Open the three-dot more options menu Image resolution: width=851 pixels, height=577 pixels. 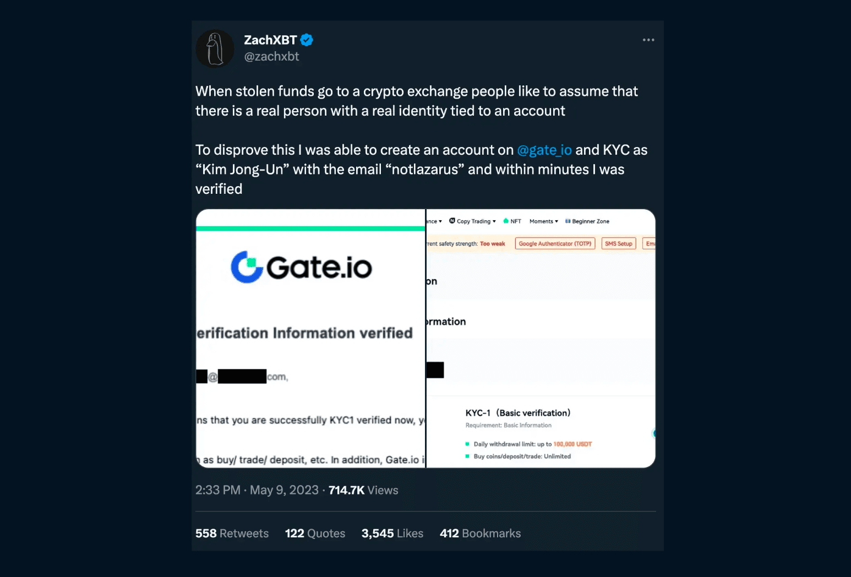[648, 40]
